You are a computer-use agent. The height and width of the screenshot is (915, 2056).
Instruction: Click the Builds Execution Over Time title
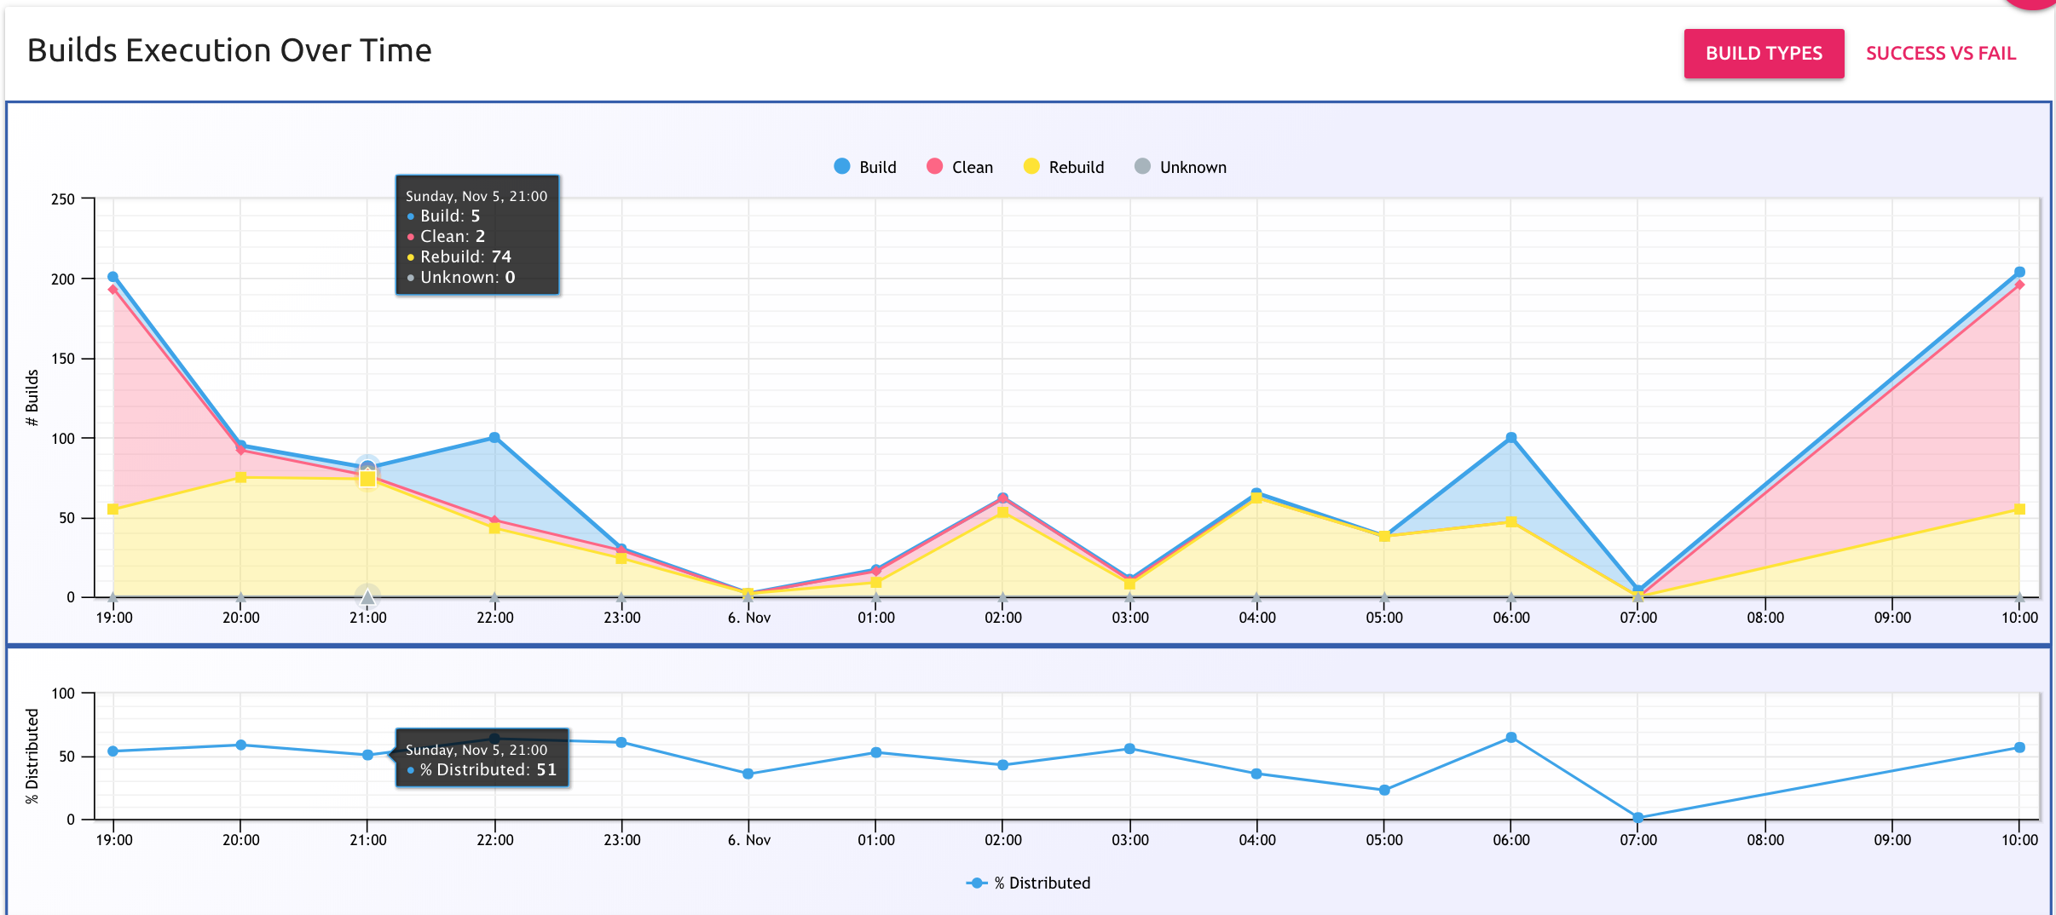(229, 51)
